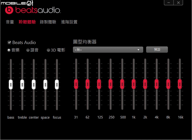Image resolution: width=192 pixels, height=140 pixels.
Task: Switch to the 錄製體驗 recording tab
Action: click(x=48, y=22)
